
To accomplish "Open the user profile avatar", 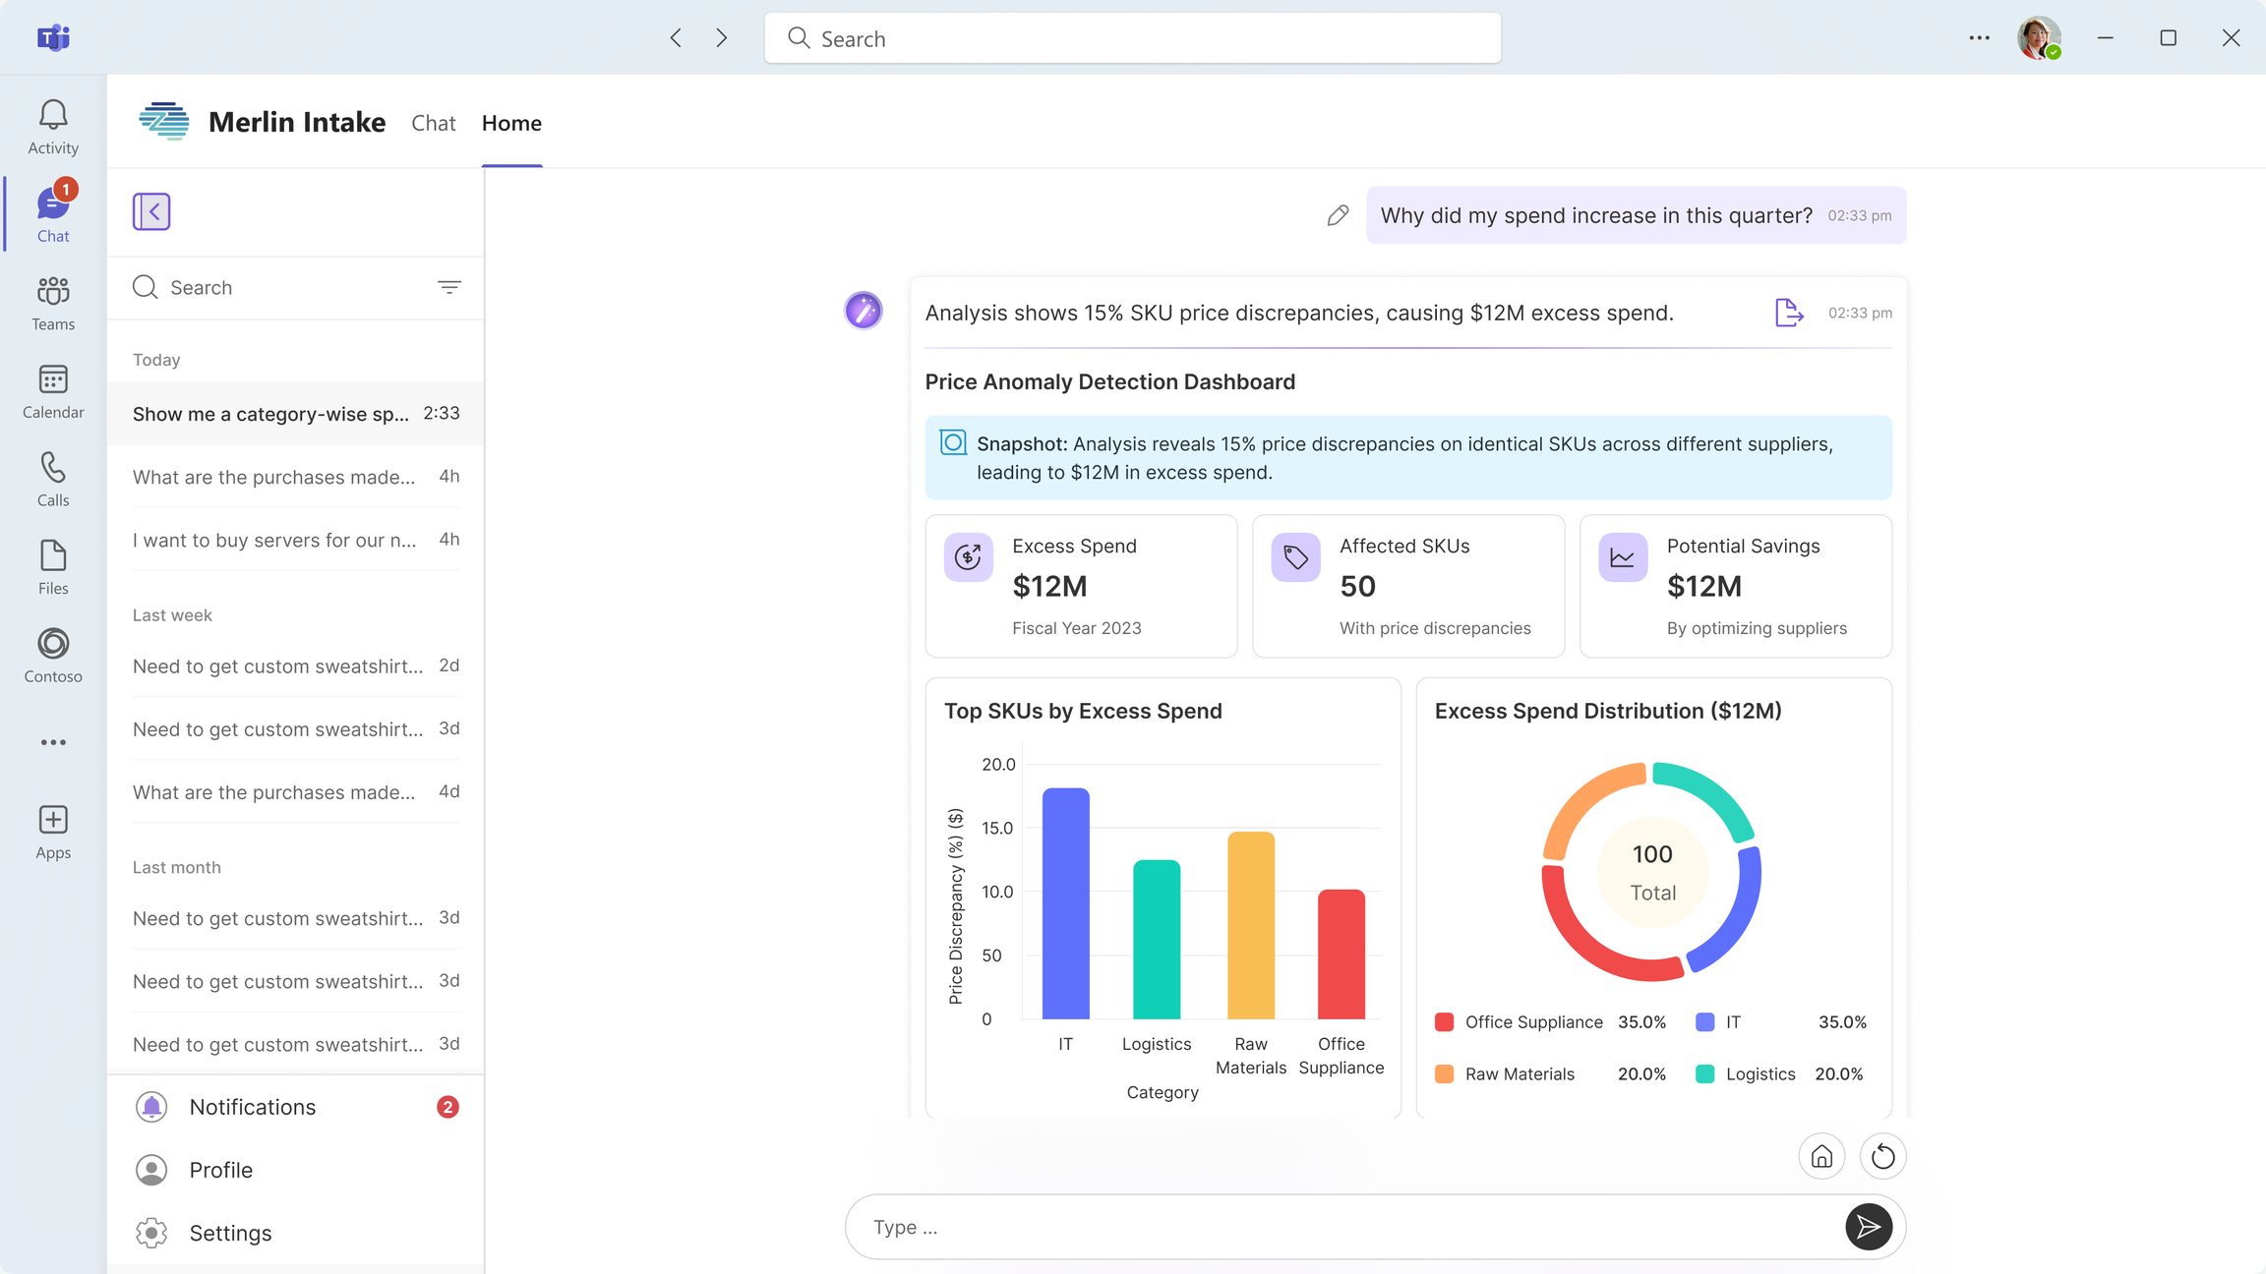I will pos(2039,37).
